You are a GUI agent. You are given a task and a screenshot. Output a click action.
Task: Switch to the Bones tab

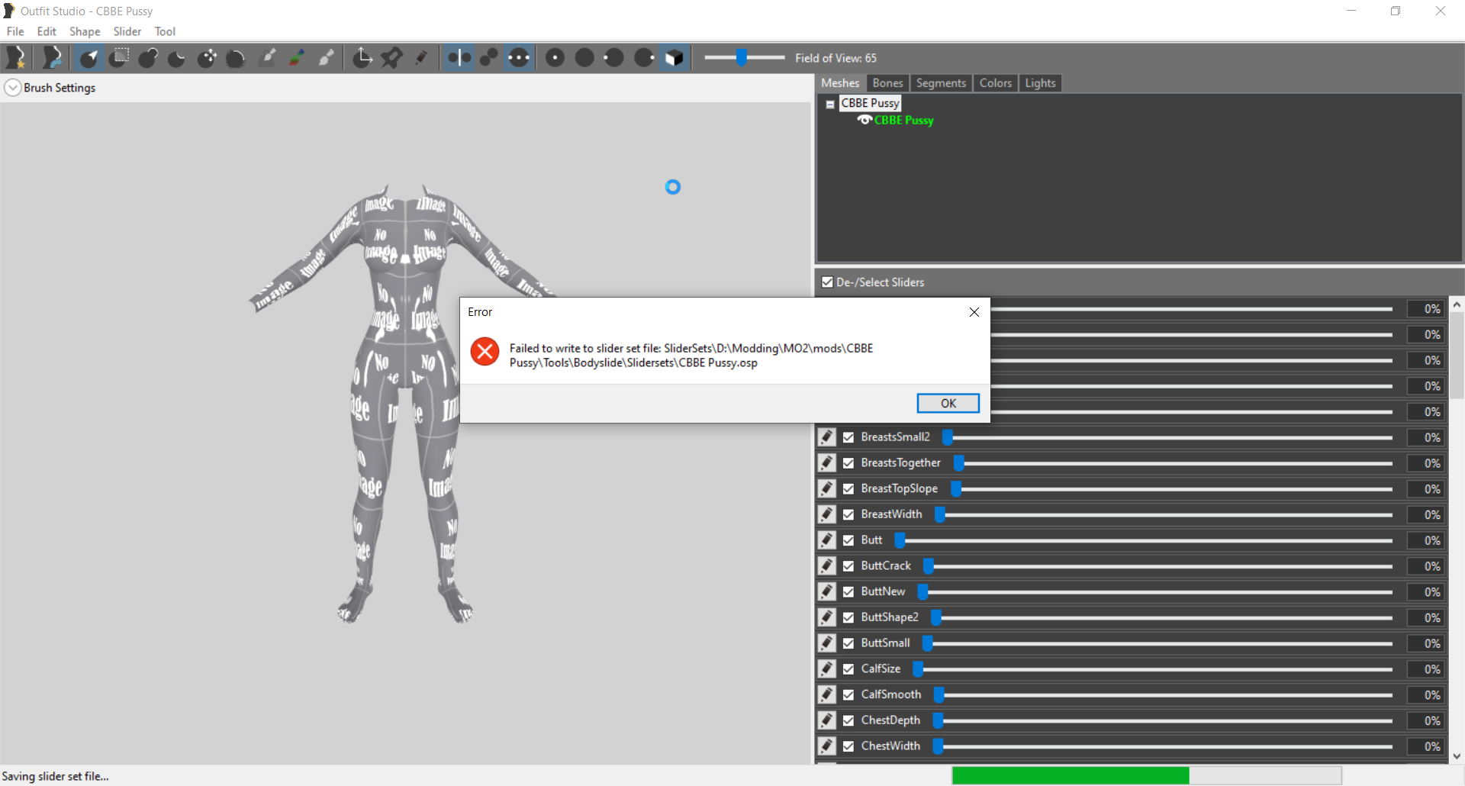pos(887,83)
